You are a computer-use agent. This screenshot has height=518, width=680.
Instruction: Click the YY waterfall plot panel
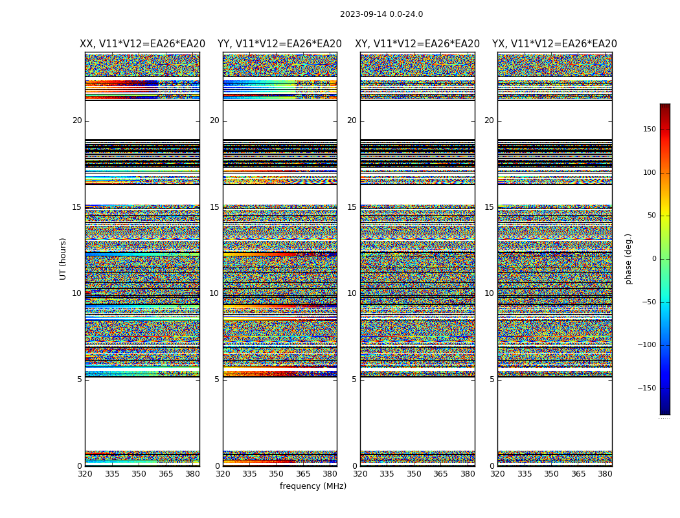[280, 259]
